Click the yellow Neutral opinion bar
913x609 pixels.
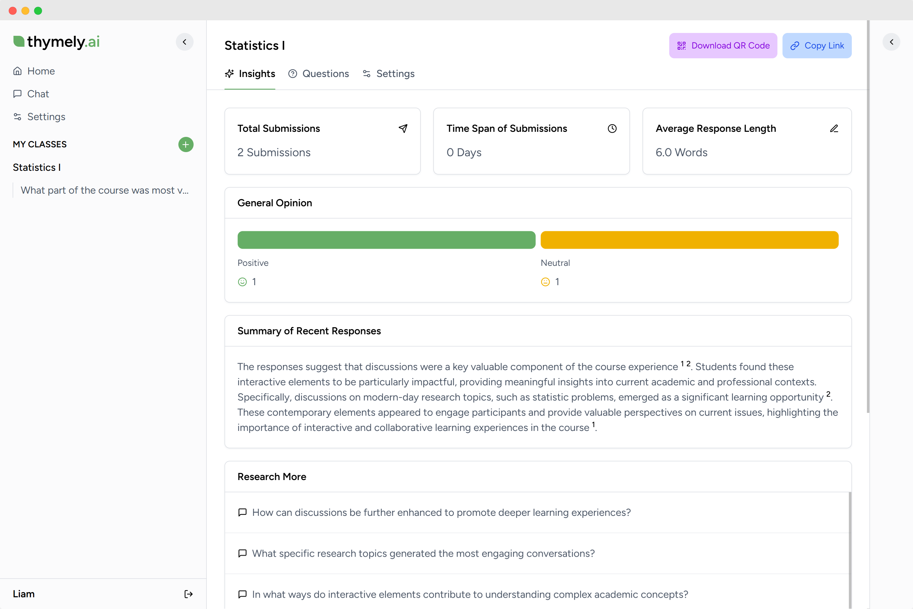click(x=689, y=240)
